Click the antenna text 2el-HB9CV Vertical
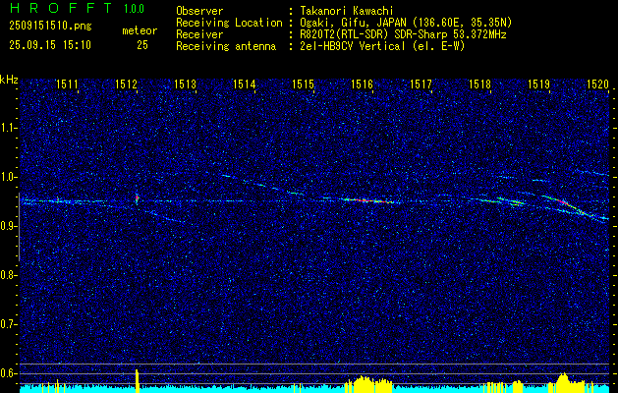 coord(352,46)
